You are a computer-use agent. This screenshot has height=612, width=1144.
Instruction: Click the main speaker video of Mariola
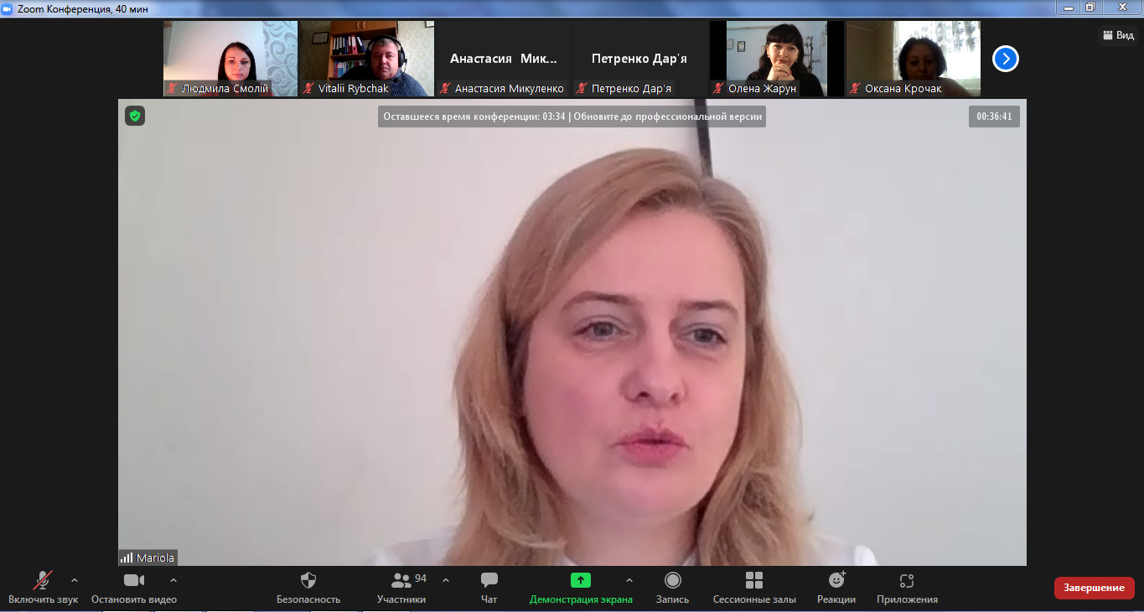(x=572, y=332)
